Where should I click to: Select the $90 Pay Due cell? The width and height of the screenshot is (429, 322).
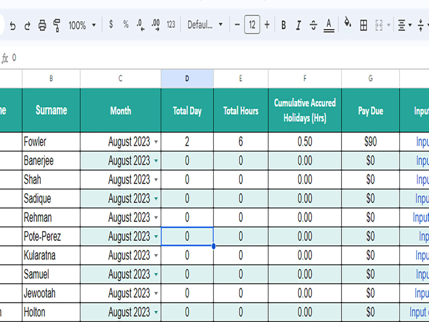click(x=371, y=142)
